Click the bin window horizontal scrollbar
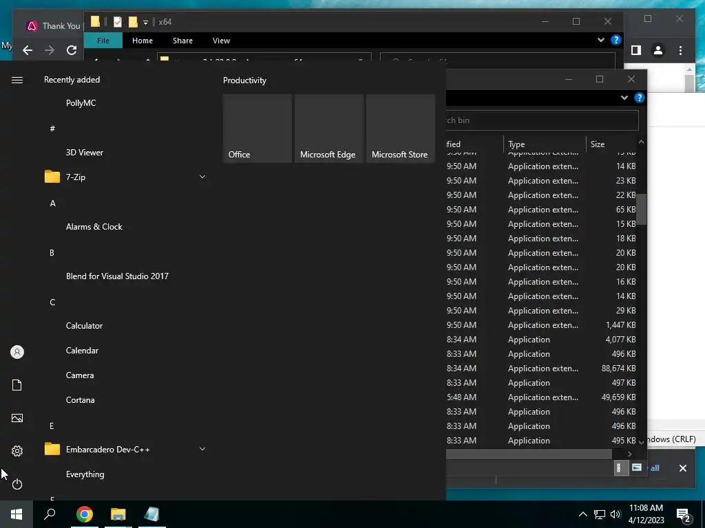The height and width of the screenshot is (528, 705). click(529, 454)
